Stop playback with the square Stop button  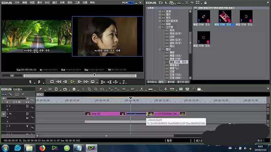(x=52, y=82)
